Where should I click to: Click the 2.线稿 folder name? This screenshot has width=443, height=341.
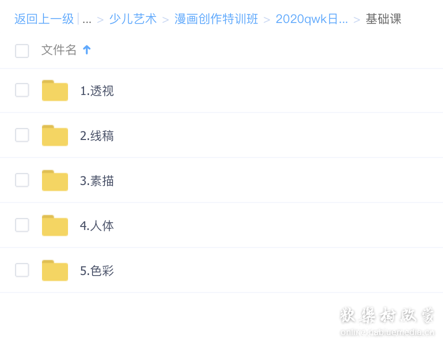(97, 135)
